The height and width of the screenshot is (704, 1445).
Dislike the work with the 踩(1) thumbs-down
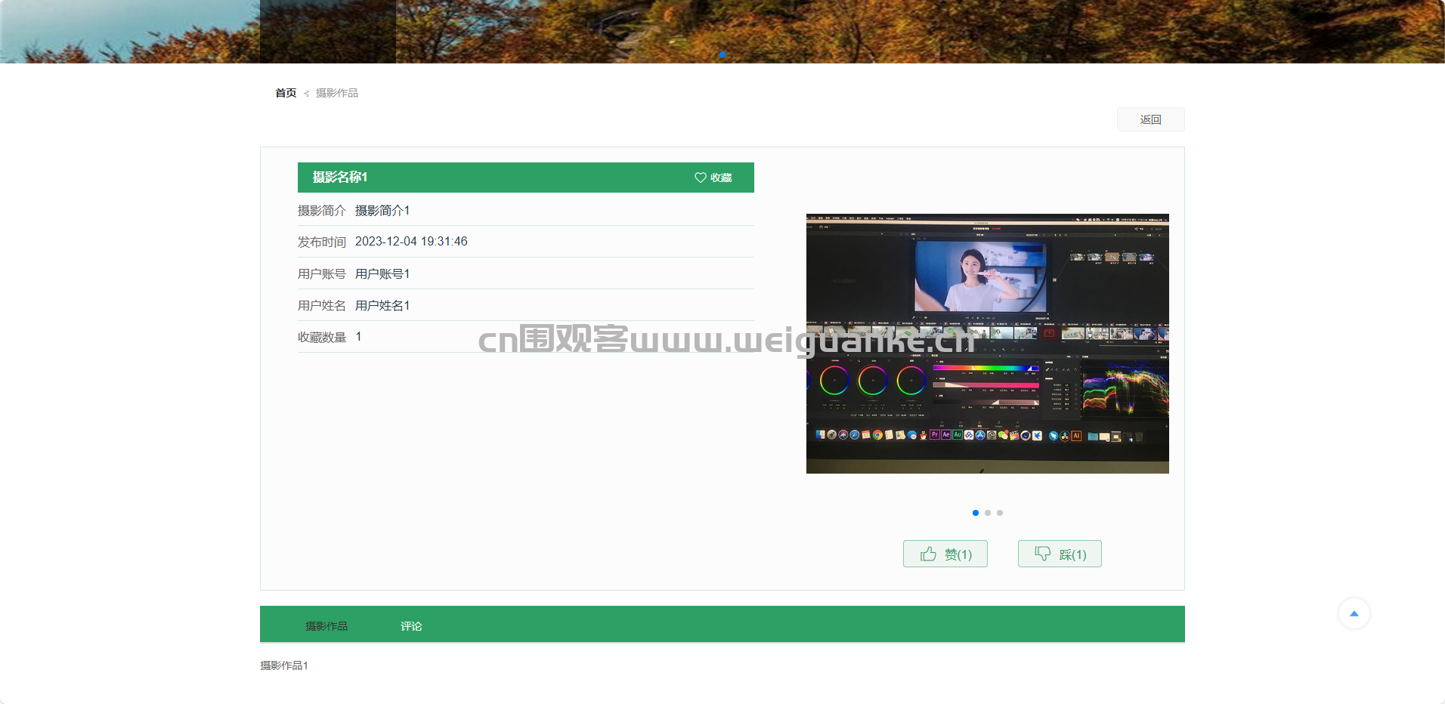coord(1059,554)
